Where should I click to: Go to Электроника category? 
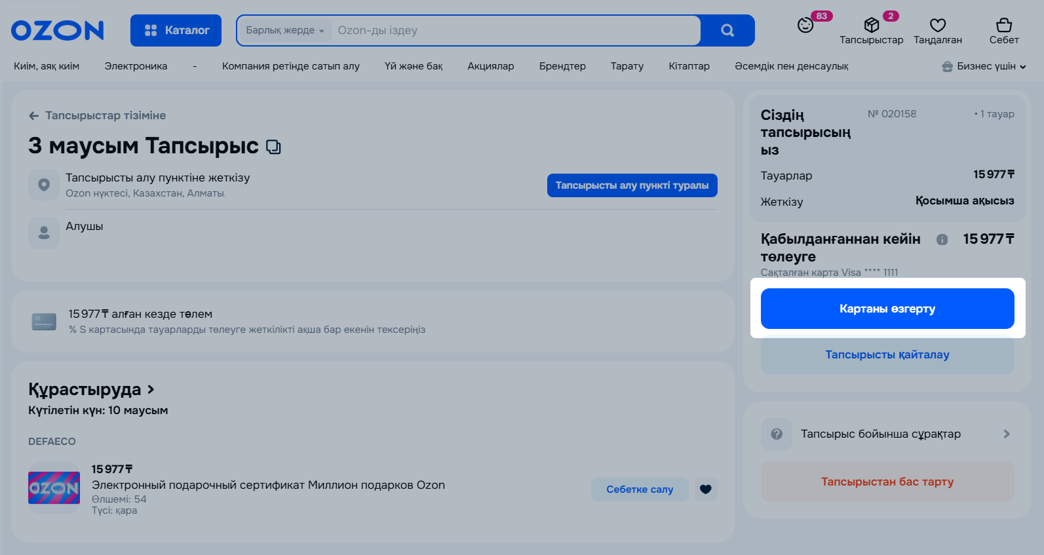point(136,66)
